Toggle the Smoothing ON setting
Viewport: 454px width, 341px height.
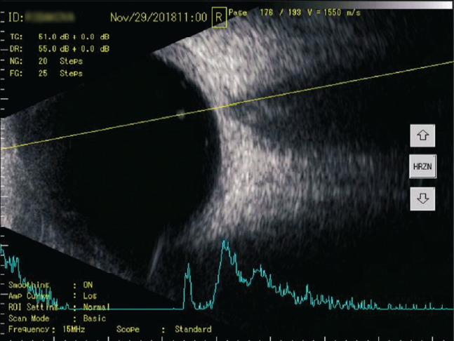click(89, 285)
